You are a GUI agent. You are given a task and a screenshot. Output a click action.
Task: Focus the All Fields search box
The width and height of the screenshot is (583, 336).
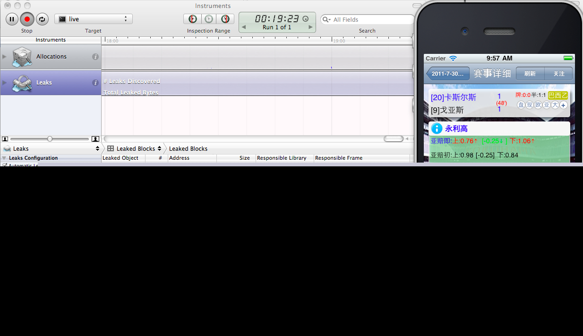[368, 19]
